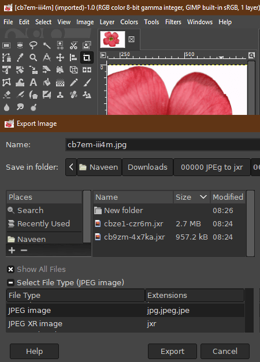Open Recently Used in Places
Image resolution: width=260 pixels, height=362 pixels.
tap(44, 223)
